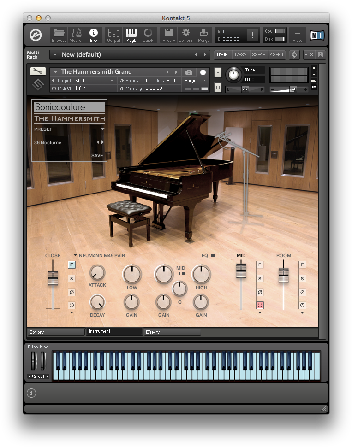Select instrument page 49-64
Viewport: 352px width, 447px height.
point(277,54)
